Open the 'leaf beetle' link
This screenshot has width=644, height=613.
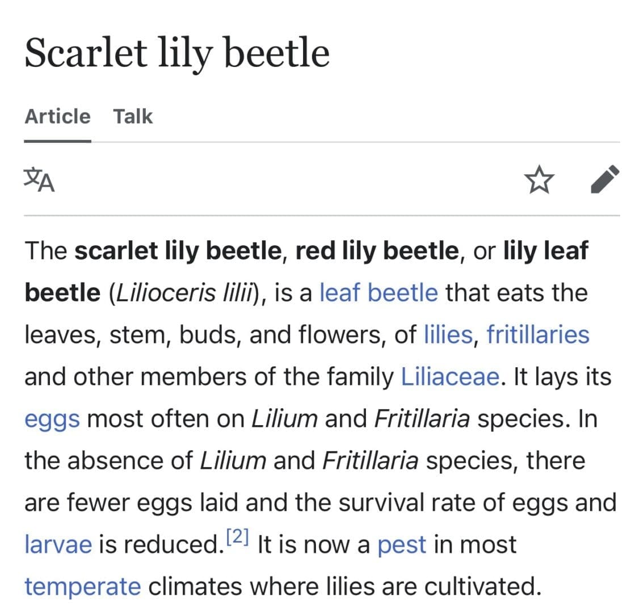378,293
